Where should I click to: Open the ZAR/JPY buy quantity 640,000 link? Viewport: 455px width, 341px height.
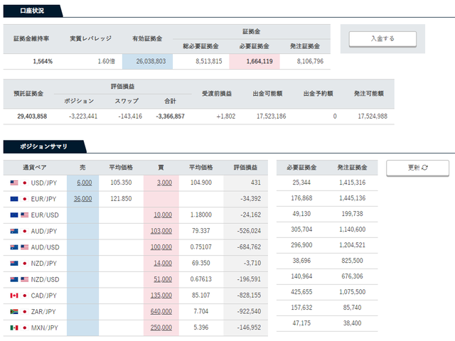tap(161, 311)
